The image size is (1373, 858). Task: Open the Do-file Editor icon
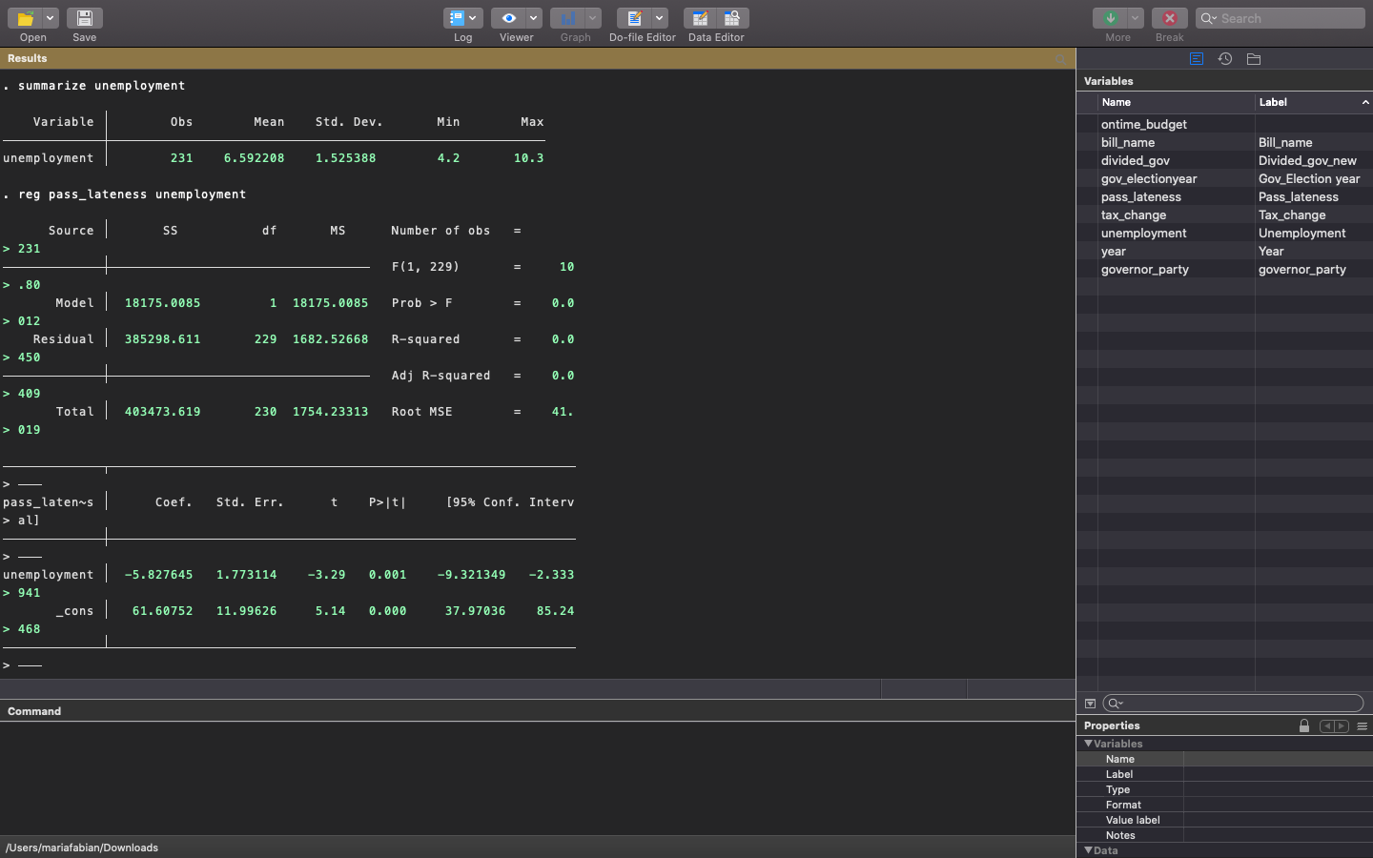click(634, 18)
